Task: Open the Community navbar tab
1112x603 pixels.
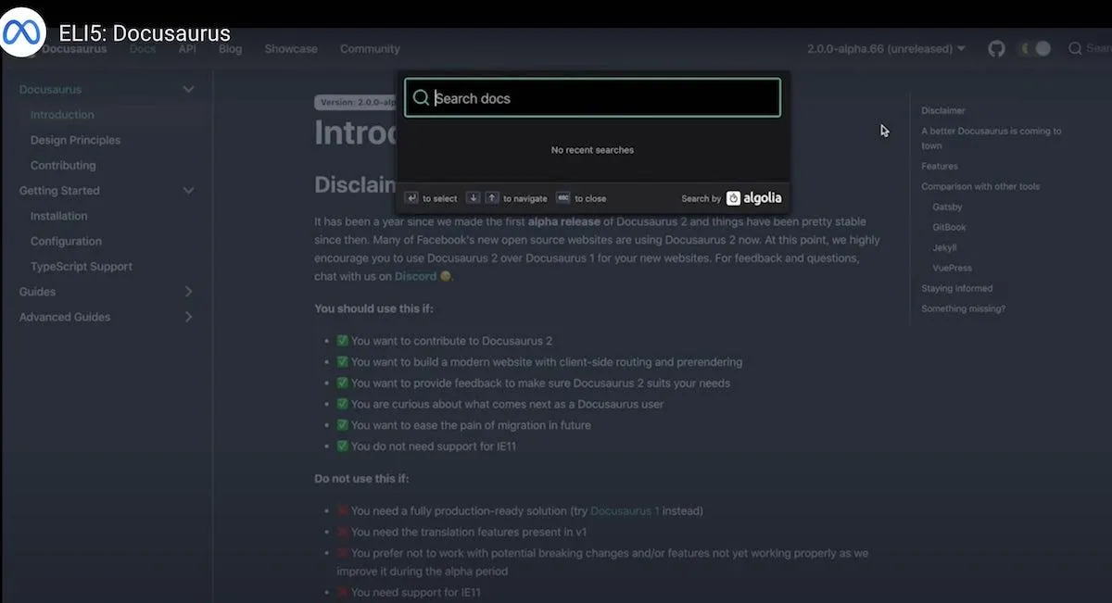Action: (370, 49)
